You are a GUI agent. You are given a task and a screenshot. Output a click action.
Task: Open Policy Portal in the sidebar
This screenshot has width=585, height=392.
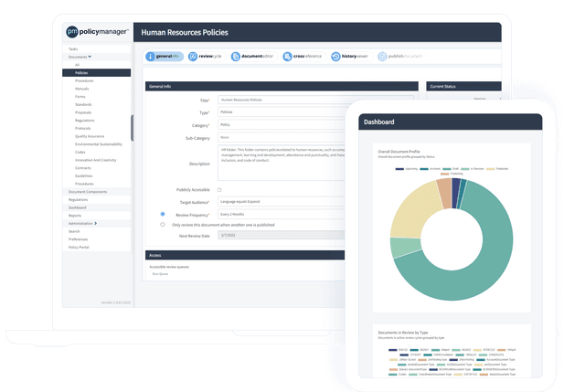tap(79, 248)
